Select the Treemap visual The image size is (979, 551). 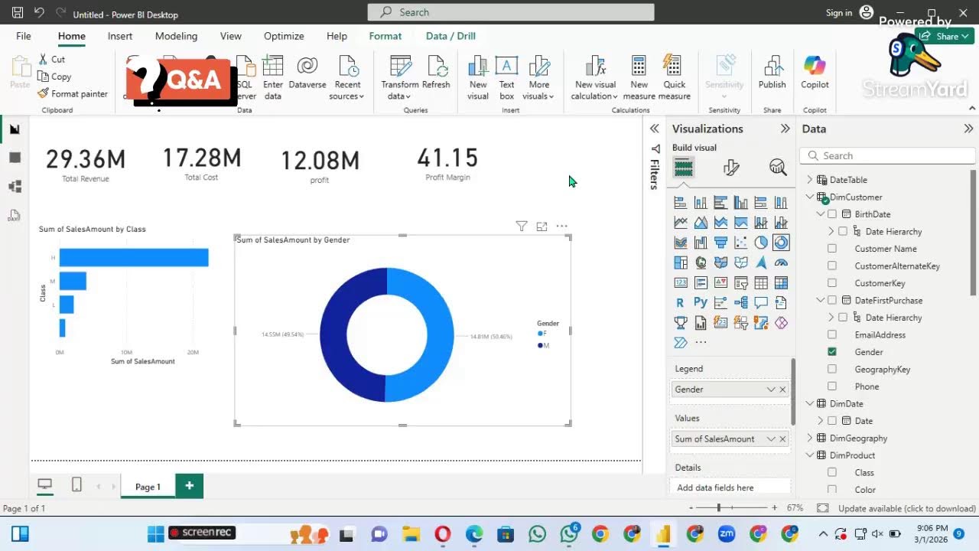point(681,262)
